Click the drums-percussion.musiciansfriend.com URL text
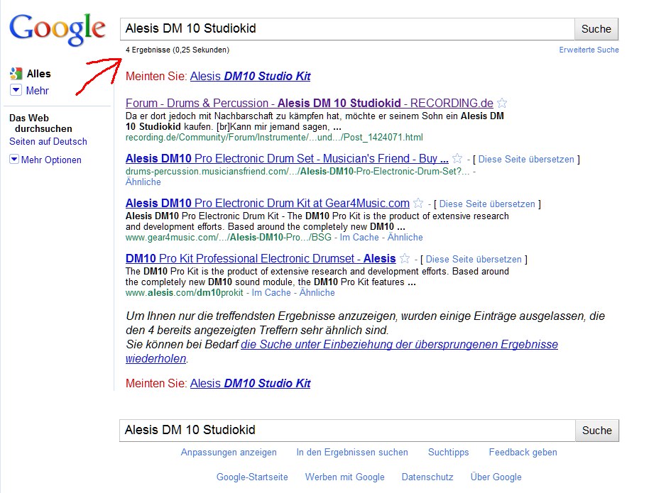671x493 pixels. point(298,172)
